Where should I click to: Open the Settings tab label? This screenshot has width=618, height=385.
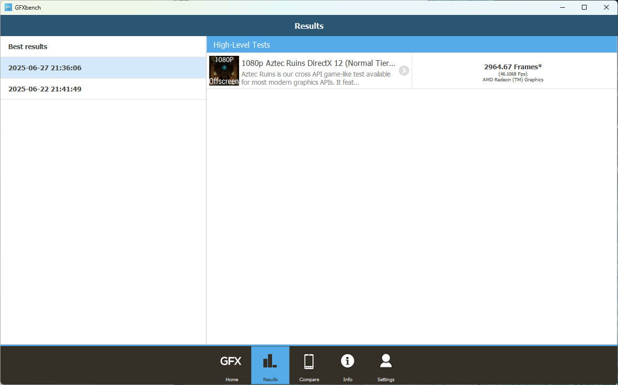click(386, 379)
